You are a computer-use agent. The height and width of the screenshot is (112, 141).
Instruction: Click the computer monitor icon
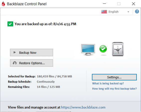88,50
